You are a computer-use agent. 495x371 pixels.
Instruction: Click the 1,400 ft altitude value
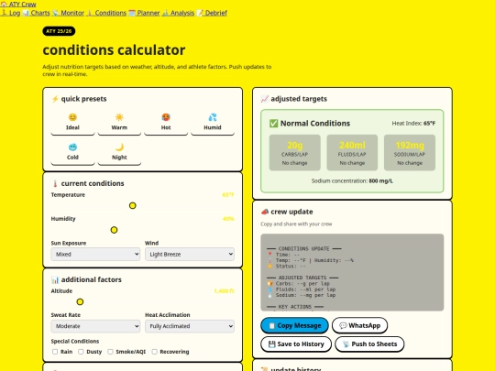224,291
